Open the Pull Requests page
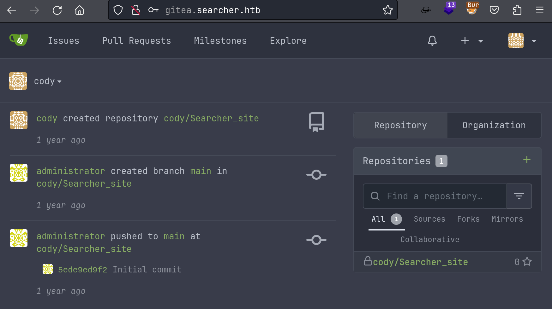 pyautogui.click(x=137, y=41)
